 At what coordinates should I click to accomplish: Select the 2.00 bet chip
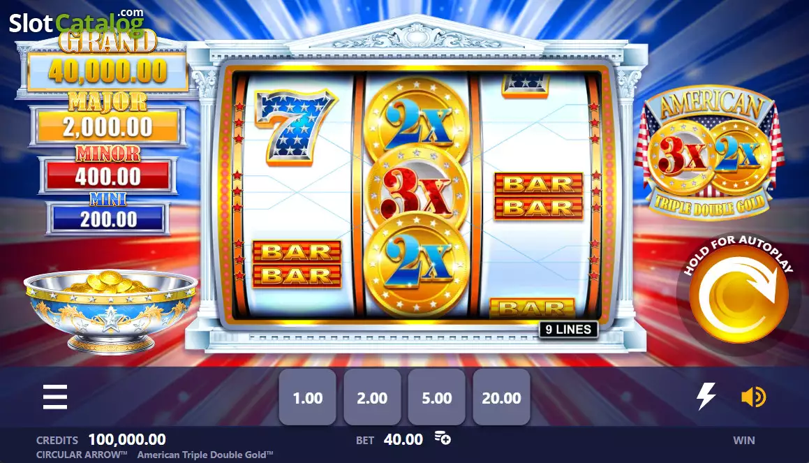point(372,397)
